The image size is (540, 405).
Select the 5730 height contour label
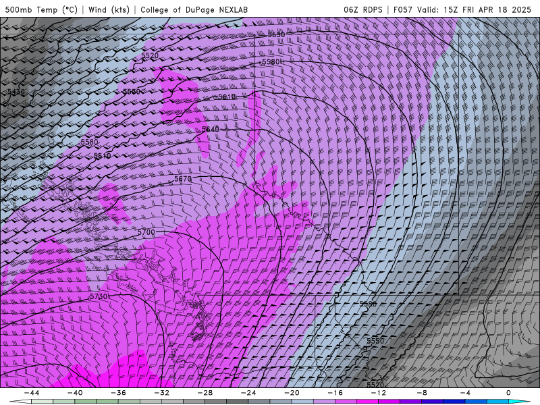[x=99, y=296]
